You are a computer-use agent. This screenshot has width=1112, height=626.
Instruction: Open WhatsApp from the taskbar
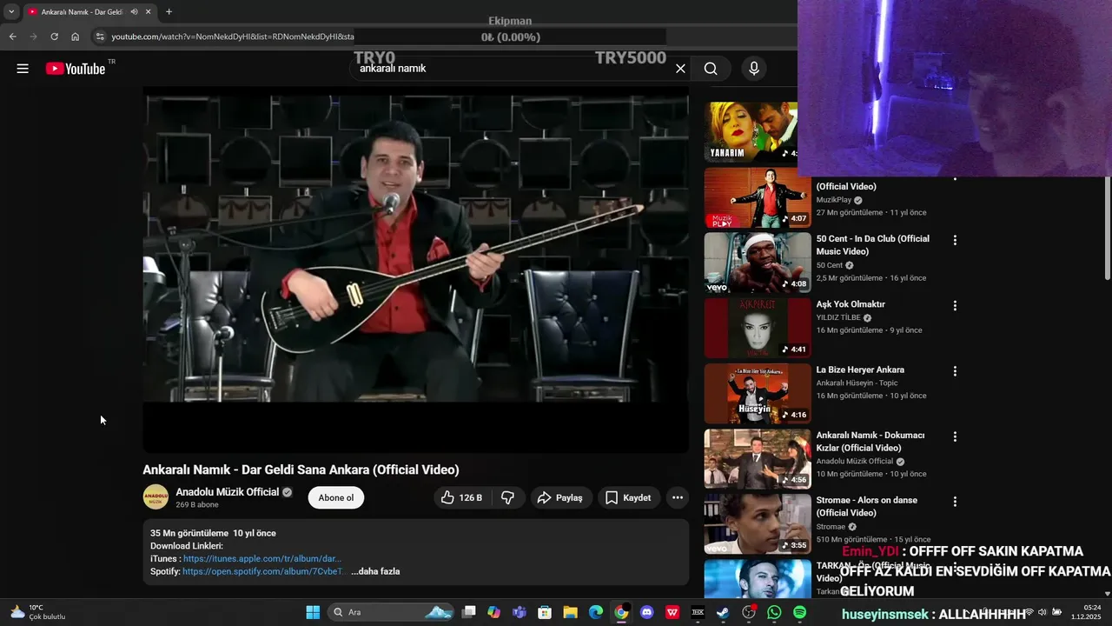774,612
